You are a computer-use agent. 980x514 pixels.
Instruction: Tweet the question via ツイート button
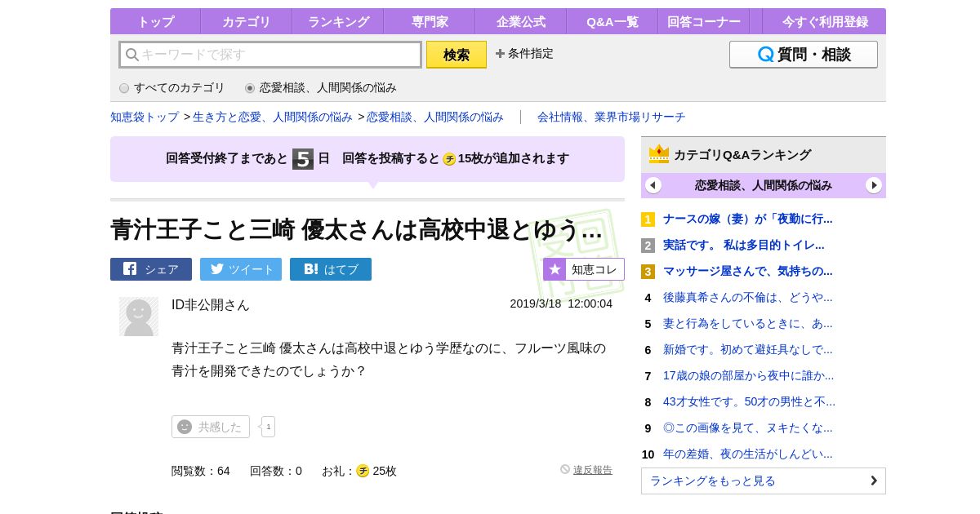[x=241, y=269]
